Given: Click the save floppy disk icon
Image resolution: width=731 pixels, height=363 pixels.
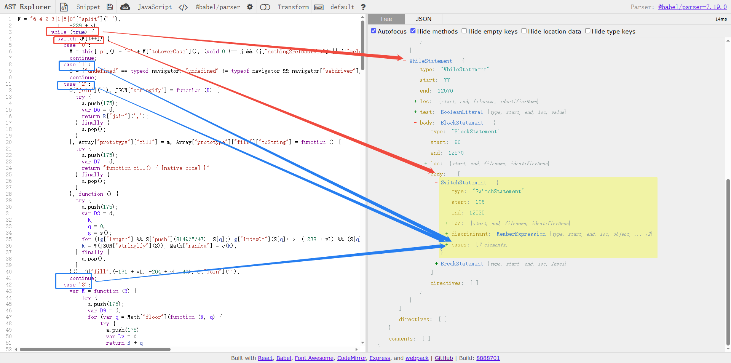Looking at the screenshot, I should [110, 7].
